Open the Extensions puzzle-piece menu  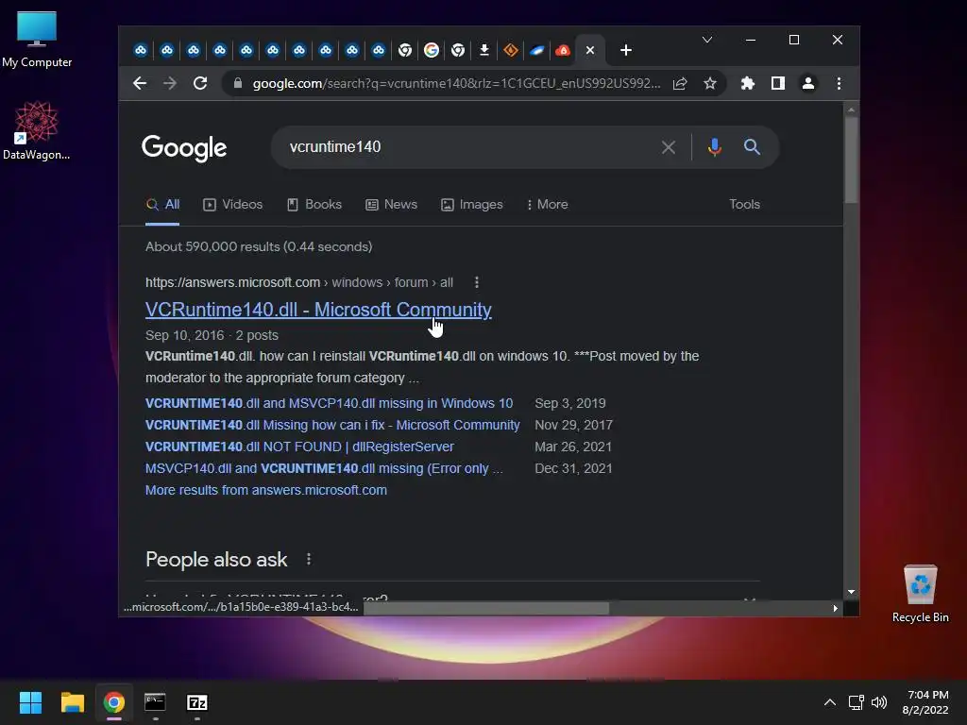click(x=748, y=83)
